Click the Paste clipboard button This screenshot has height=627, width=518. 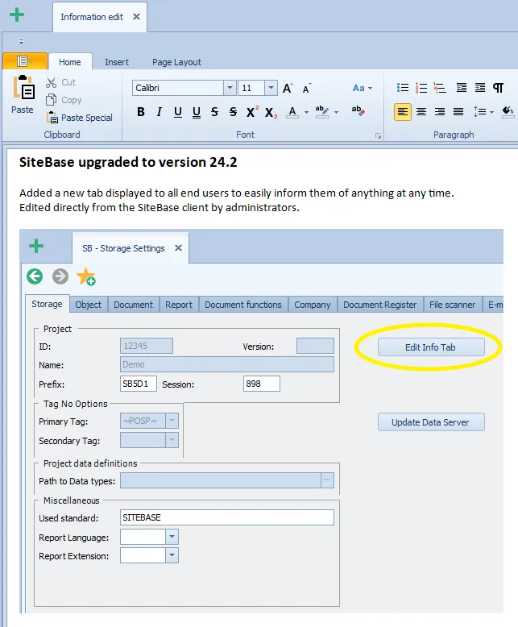pos(23,95)
